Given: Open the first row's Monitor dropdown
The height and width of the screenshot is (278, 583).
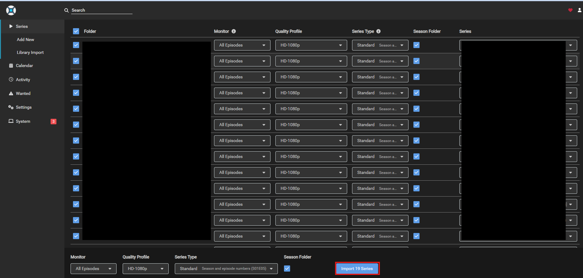Looking at the screenshot, I should (x=242, y=45).
